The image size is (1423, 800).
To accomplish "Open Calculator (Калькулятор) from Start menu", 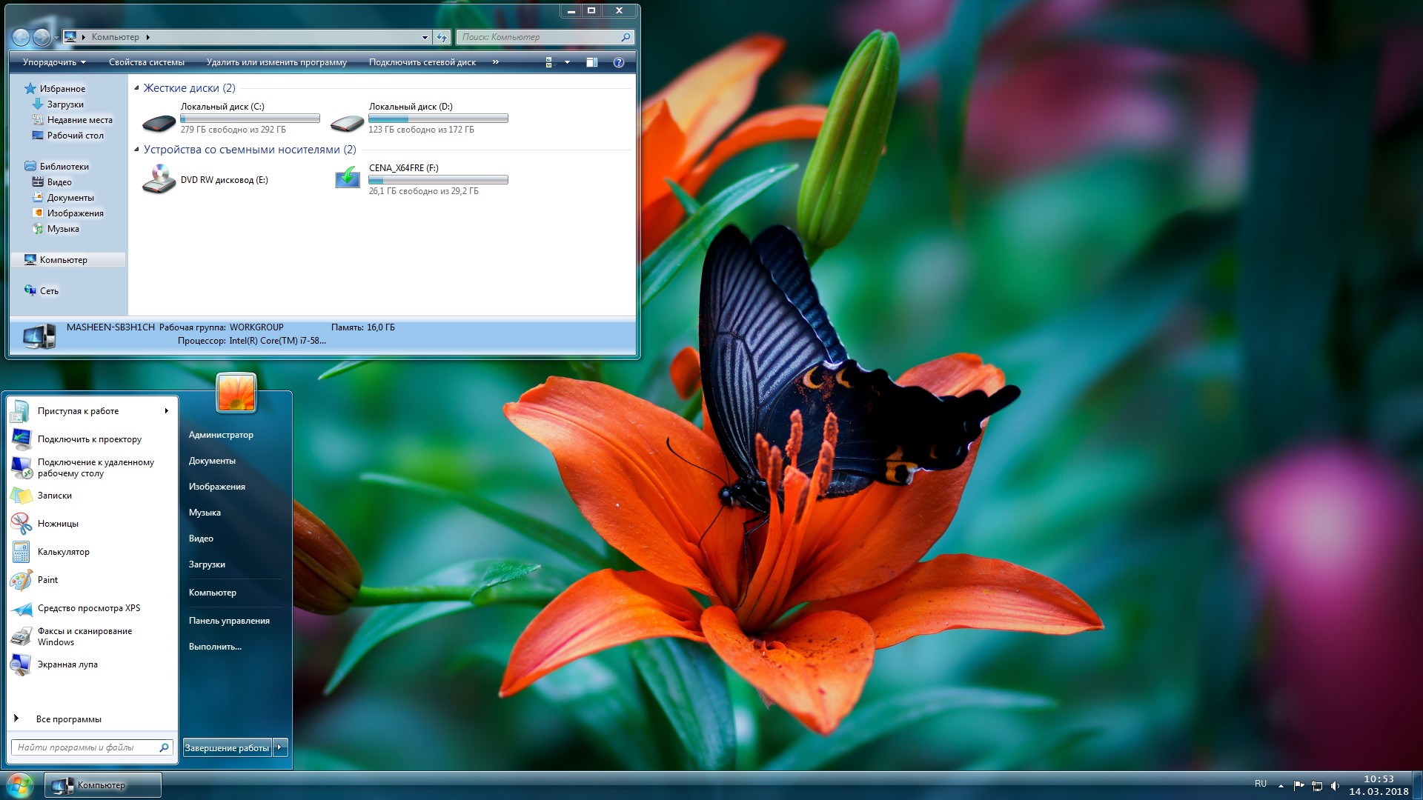I will click(63, 552).
